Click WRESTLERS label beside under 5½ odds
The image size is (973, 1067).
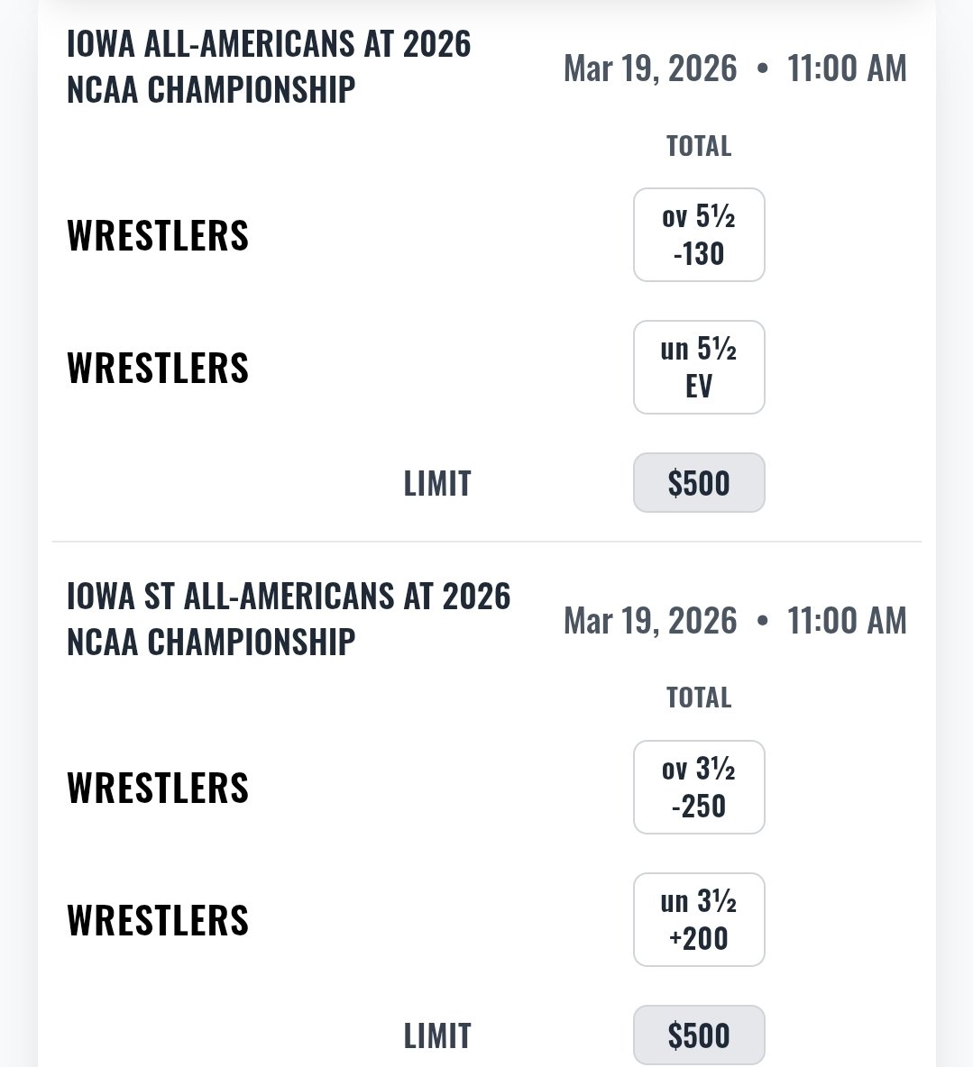(x=158, y=368)
